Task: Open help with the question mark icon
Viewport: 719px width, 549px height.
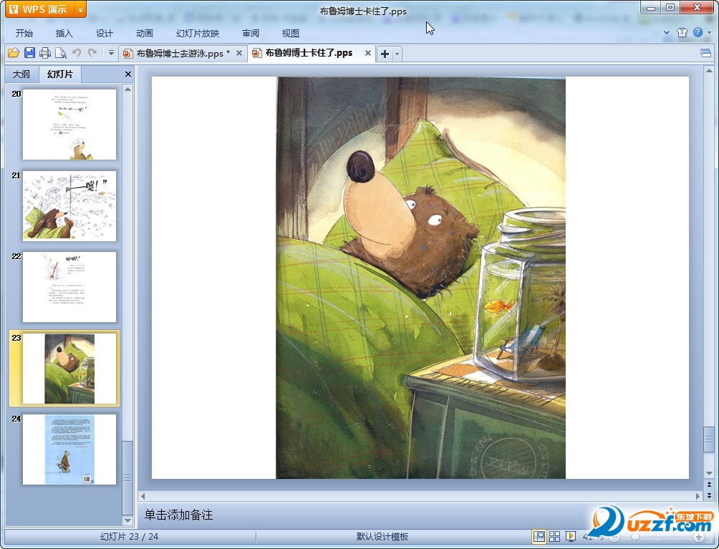Action: pos(698,32)
